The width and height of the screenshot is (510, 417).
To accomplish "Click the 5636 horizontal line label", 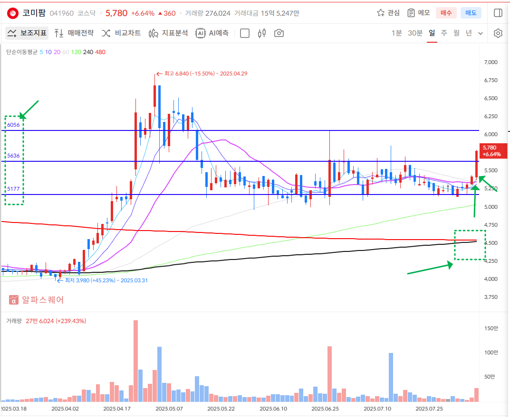I will (x=13, y=156).
